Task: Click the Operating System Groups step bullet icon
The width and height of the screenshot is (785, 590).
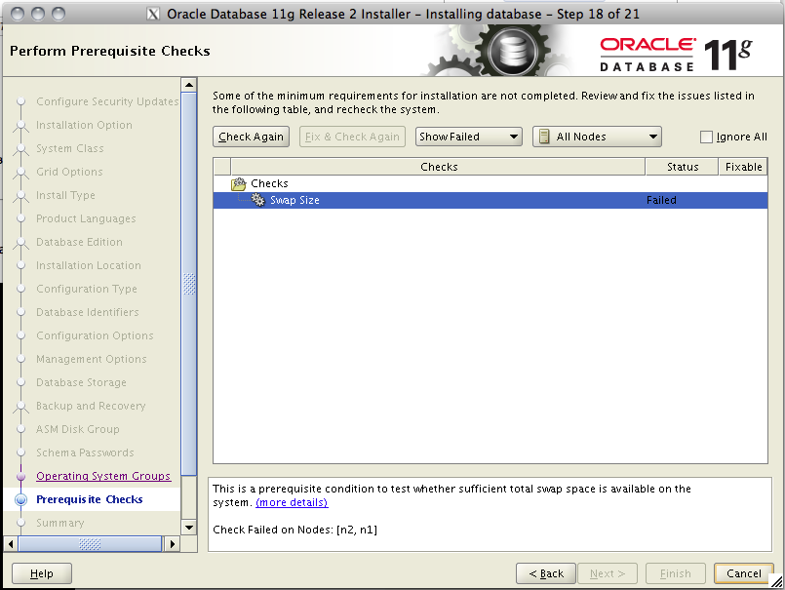Action: [21, 476]
